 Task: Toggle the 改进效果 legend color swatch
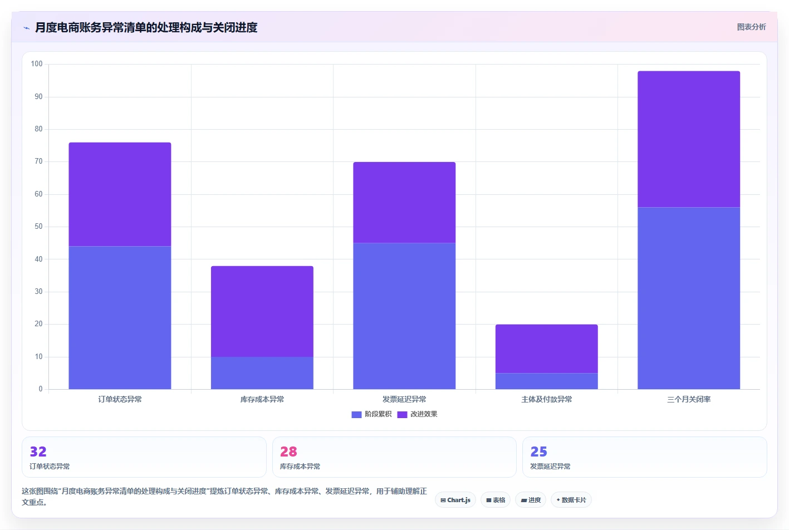(402, 414)
